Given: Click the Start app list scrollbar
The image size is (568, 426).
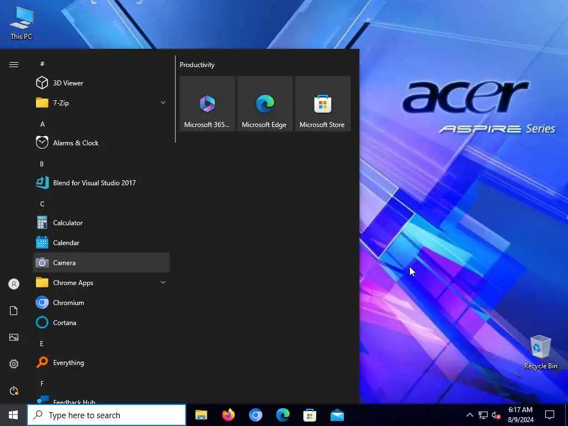Looking at the screenshot, I should [175, 99].
